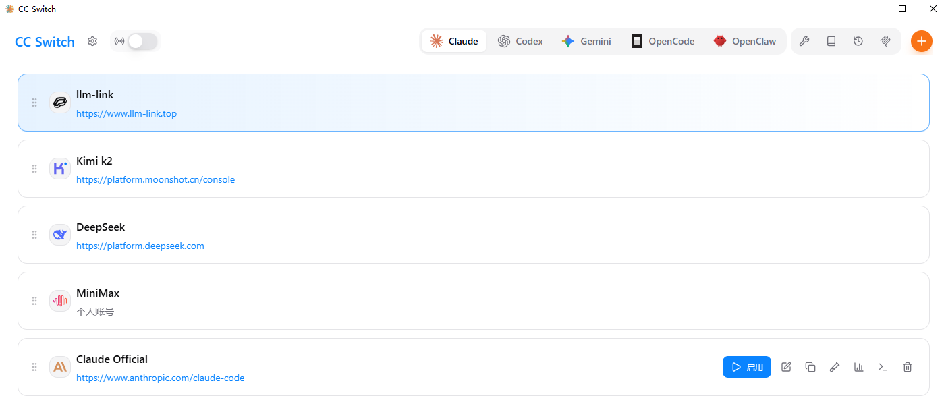Open the platform.deepseek.com link
The height and width of the screenshot is (404, 946).
click(x=140, y=246)
